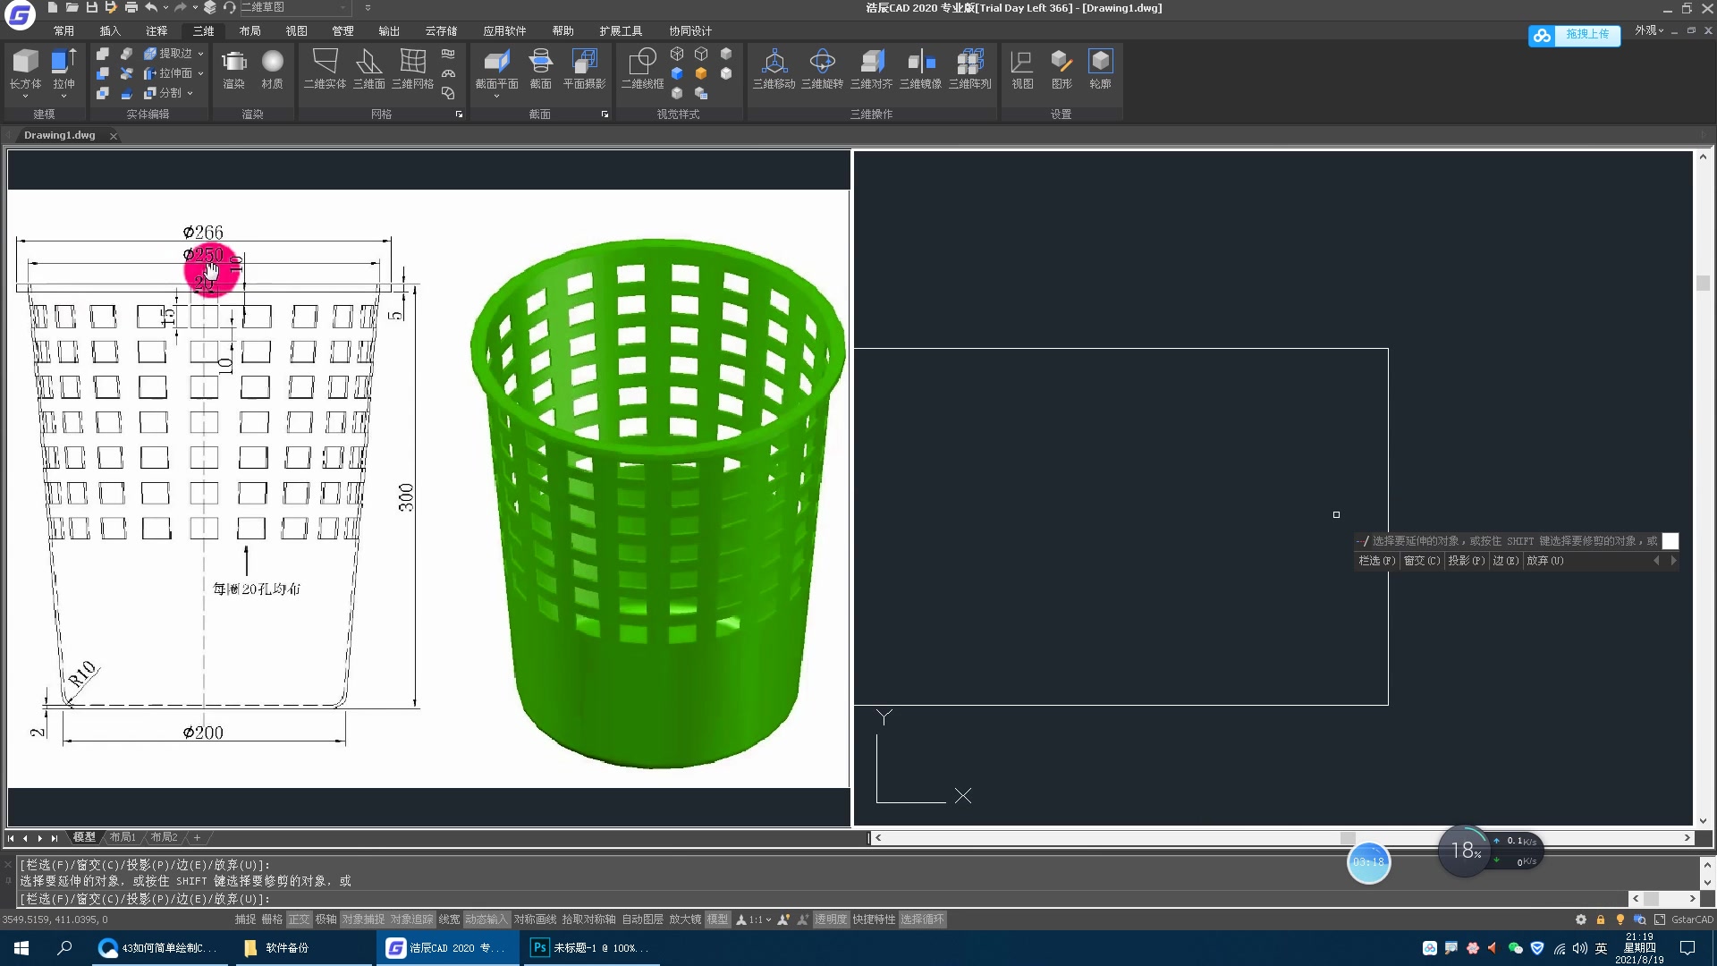Click the horizontal scrollbar thumb below drawing
Viewport: 1717px width, 966px height.
(1348, 838)
